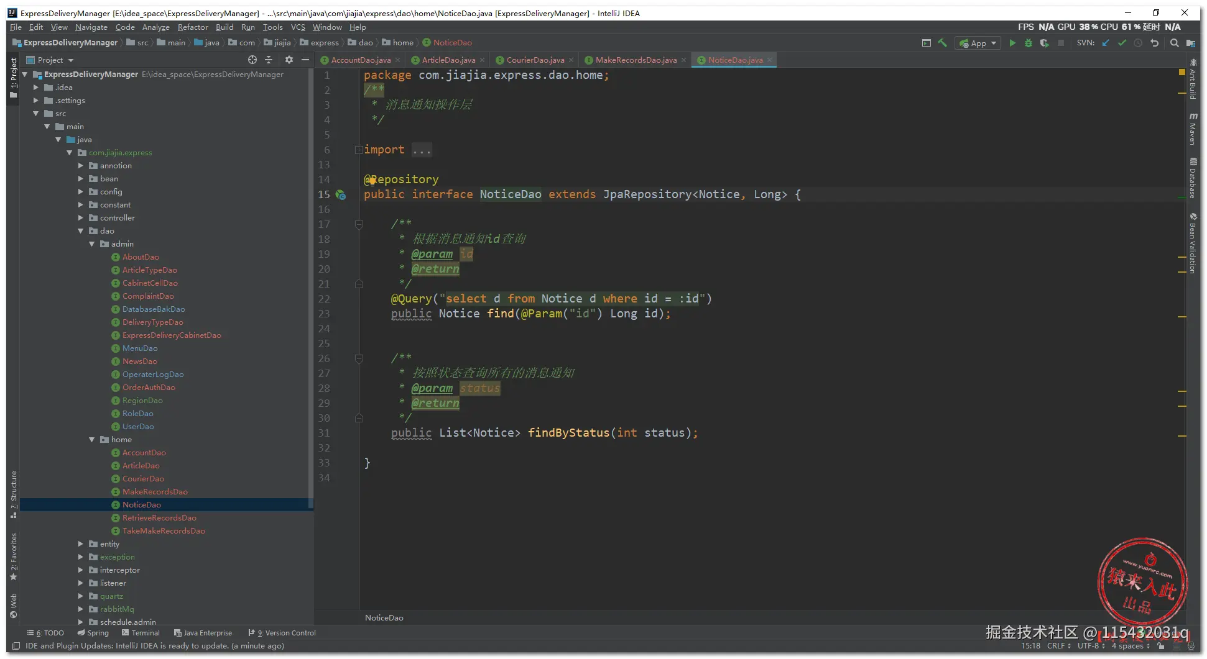The height and width of the screenshot is (659, 1207).
Task: Click the yellow inspection status indicator
Action: (x=1182, y=73)
